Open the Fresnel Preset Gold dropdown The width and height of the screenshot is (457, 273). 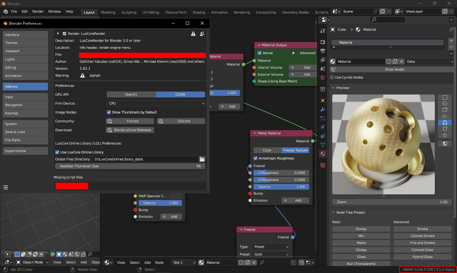coord(271,254)
